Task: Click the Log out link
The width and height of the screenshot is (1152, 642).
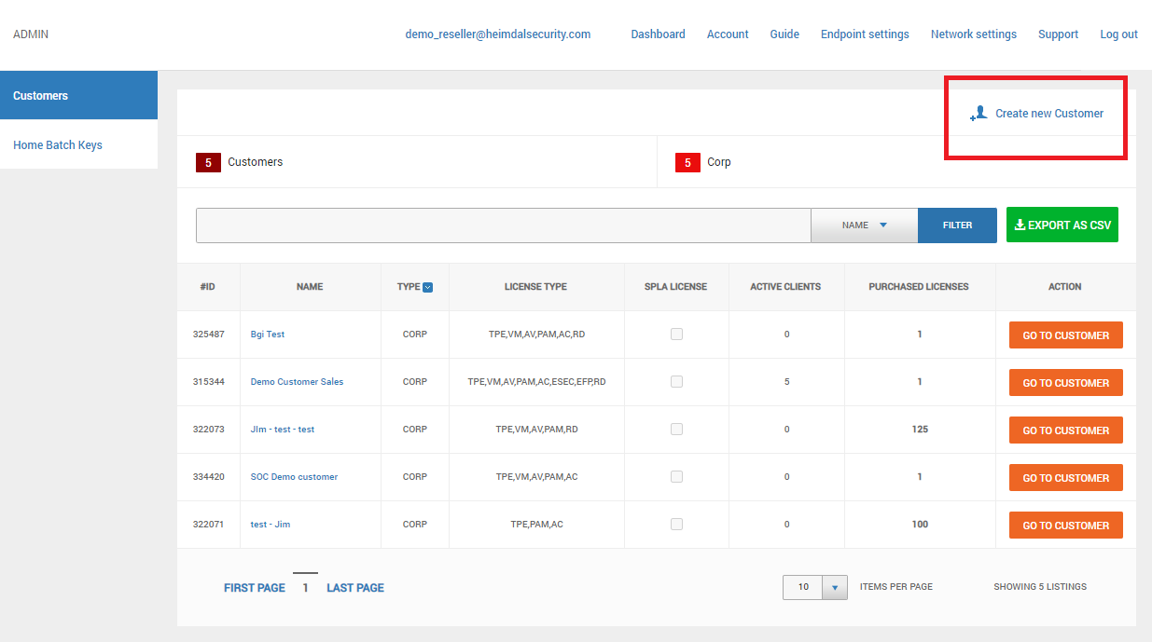Action: pyautogui.click(x=1118, y=34)
